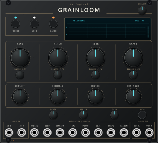Click the large SHAPE knob

coord(133,58)
